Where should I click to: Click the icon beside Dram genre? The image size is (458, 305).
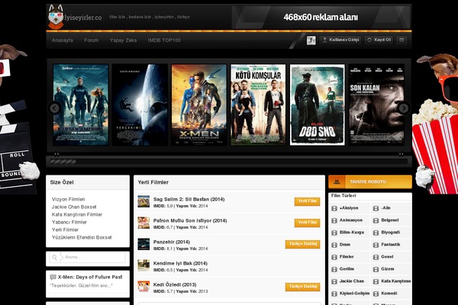pos(334,246)
